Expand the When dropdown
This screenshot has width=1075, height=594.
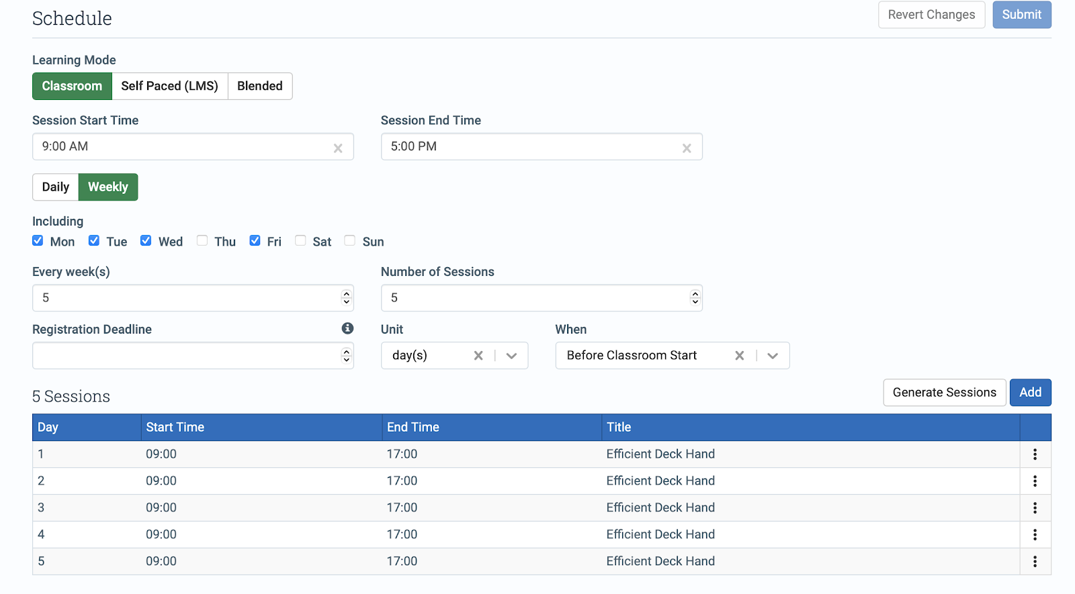(x=773, y=356)
